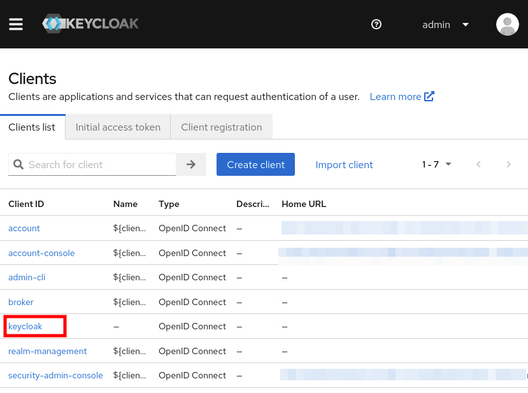Click OpenID Connect in keycloak row
This screenshot has height=393, width=528.
192,327
